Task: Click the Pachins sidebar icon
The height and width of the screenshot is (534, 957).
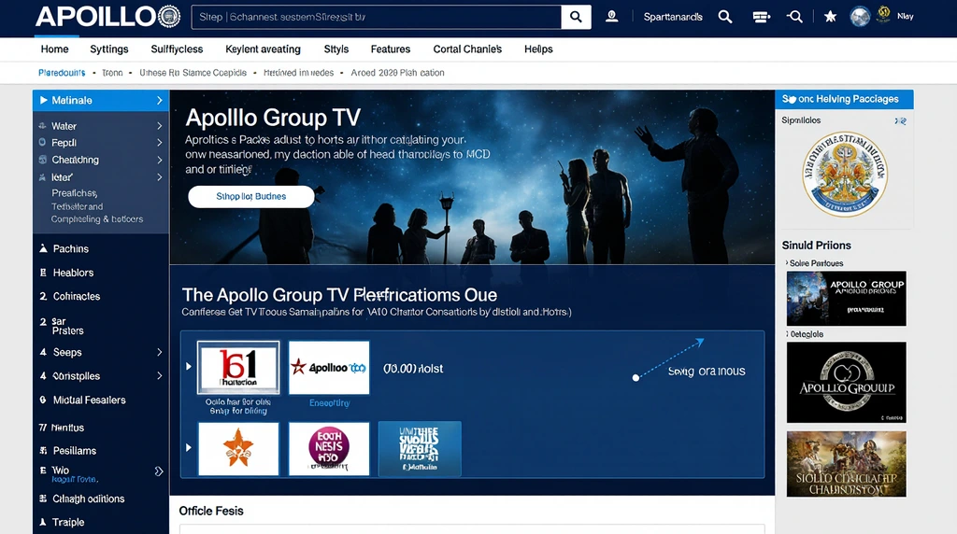Action: tap(43, 248)
